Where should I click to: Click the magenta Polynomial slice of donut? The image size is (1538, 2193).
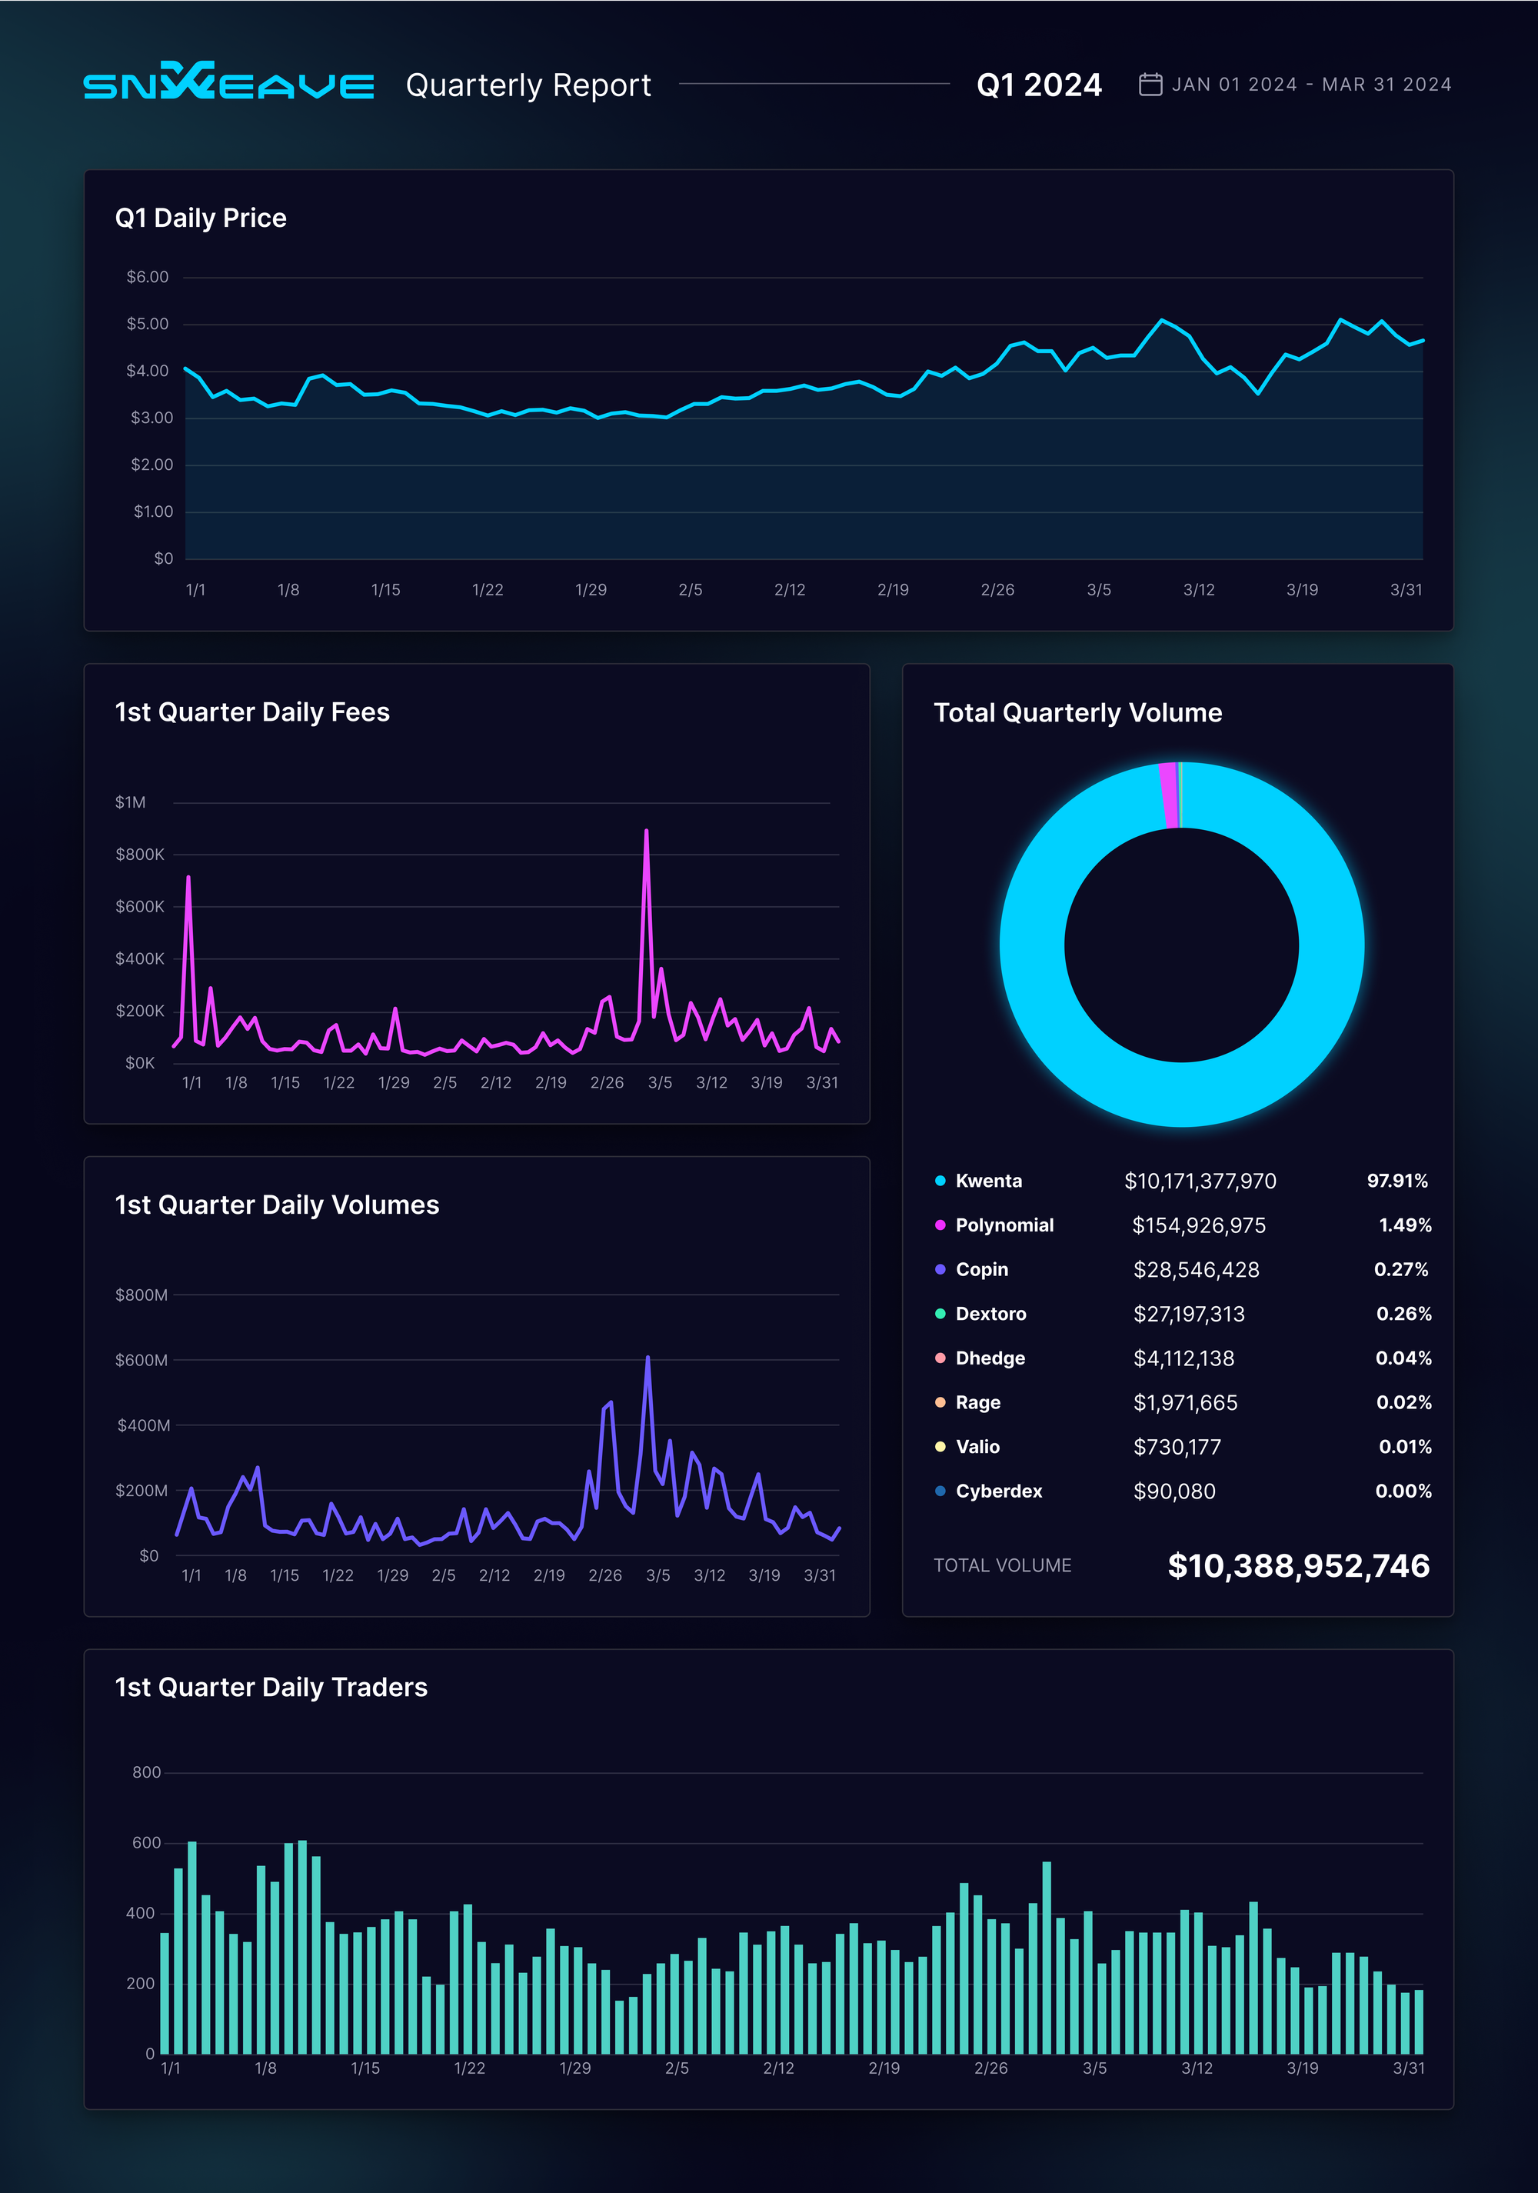(x=1169, y=795)
